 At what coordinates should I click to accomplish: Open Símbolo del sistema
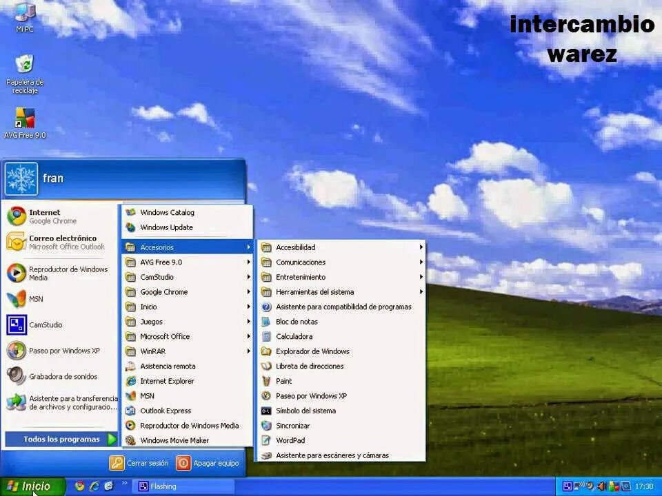click(x=341, y=411)
